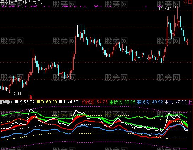Click the red S signal marker
Image resolution: width=193 pixels, height=150 pixels.
click(x=31, y=97)
